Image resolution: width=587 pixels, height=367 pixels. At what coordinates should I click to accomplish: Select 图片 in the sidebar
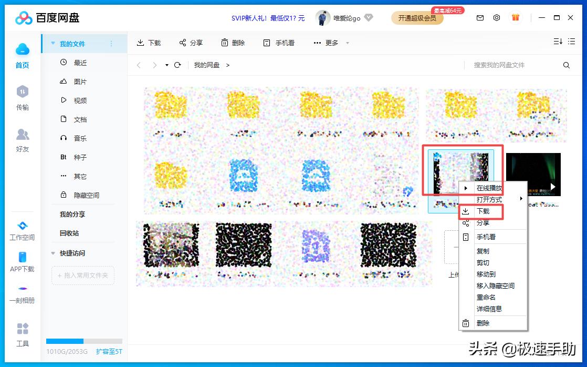(x=74, y=81)
